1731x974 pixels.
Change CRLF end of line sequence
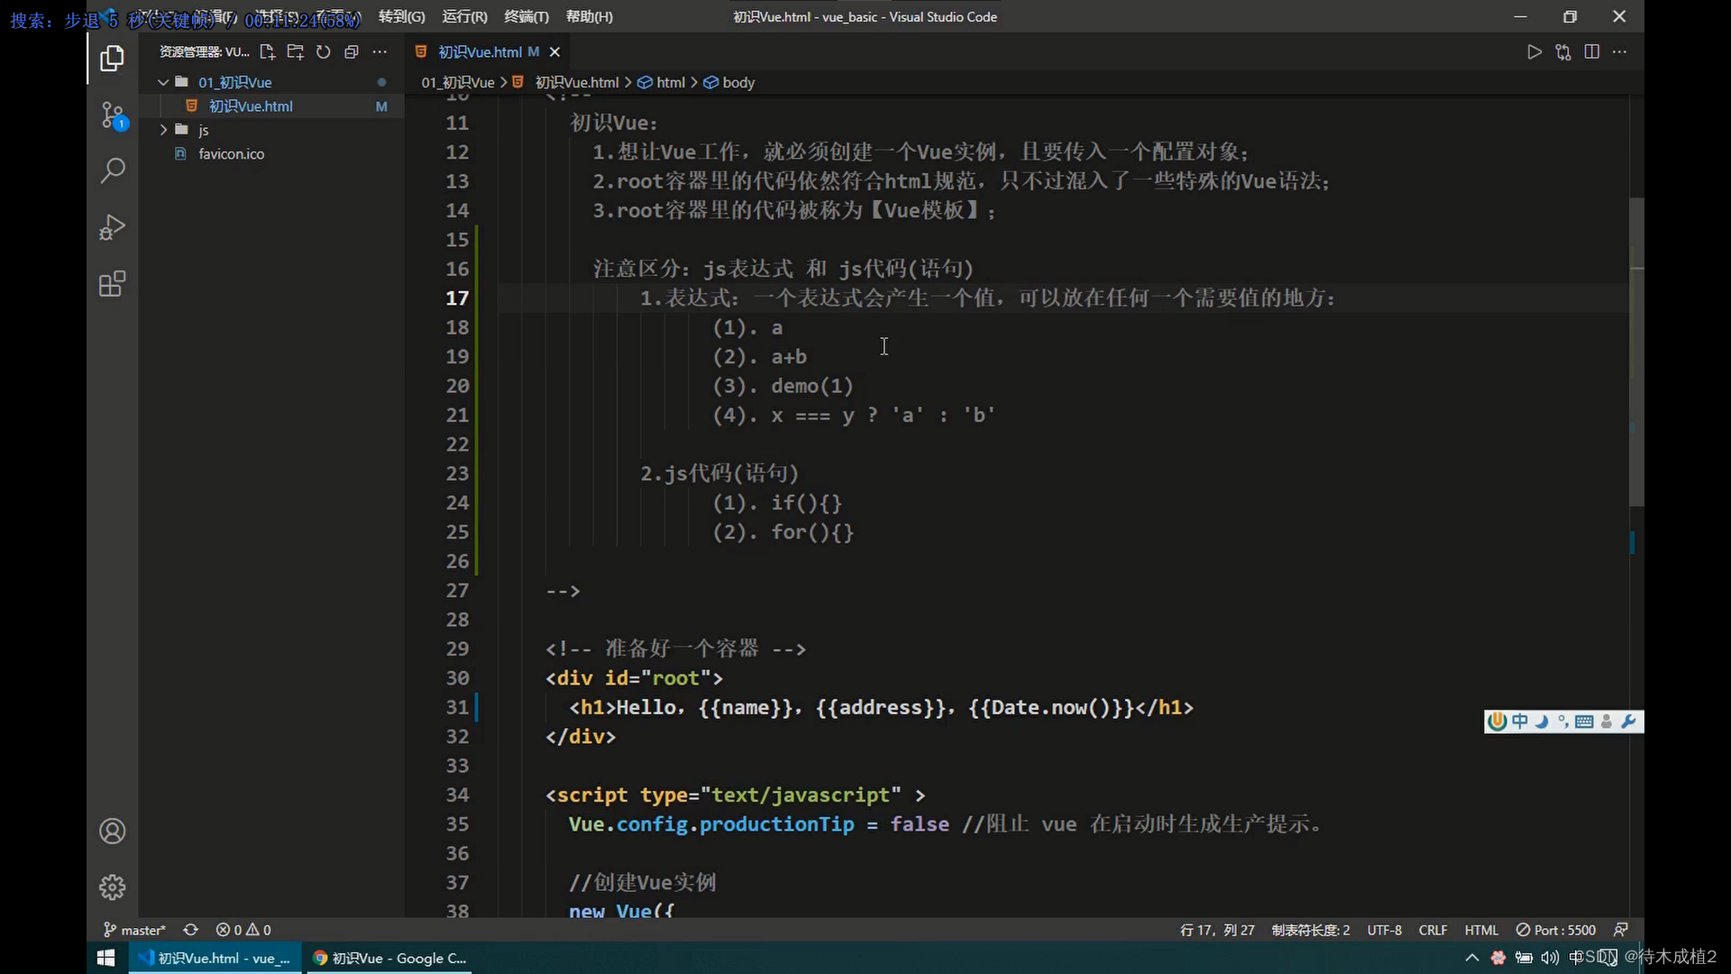click(1433, 930)
